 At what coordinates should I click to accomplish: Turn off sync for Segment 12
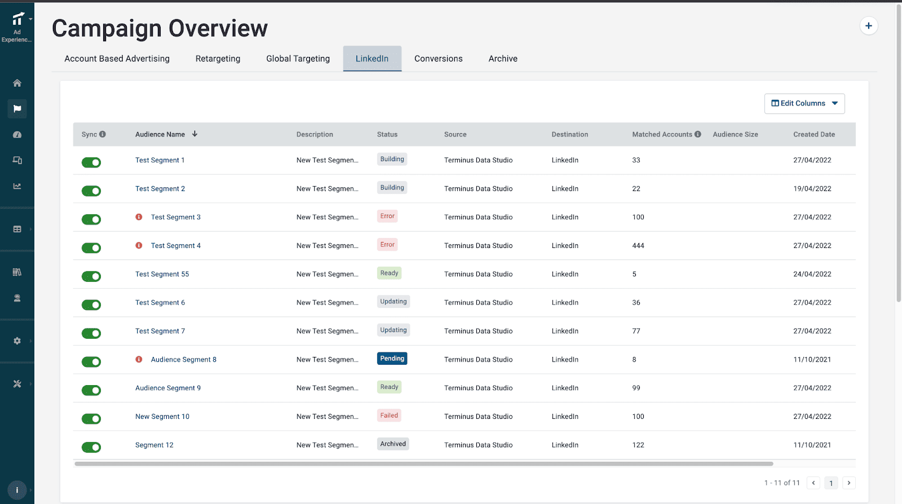[91, 447]
